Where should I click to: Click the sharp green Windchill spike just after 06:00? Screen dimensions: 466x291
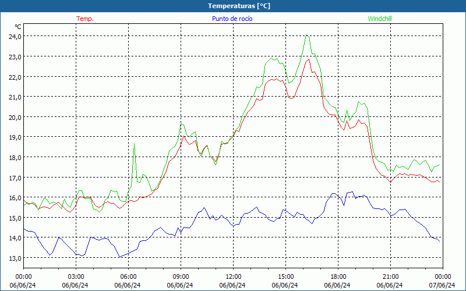point(135,143)
